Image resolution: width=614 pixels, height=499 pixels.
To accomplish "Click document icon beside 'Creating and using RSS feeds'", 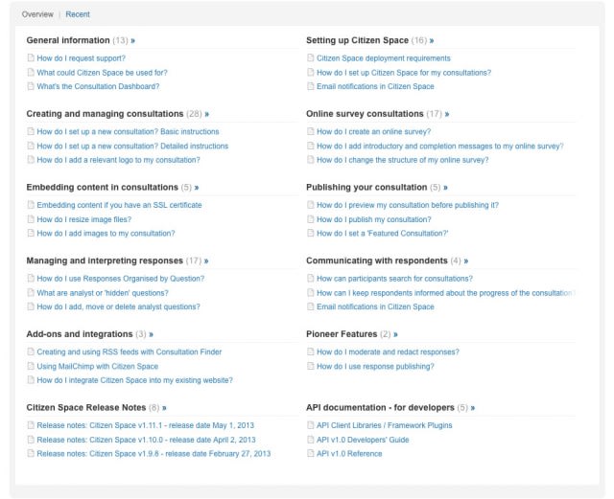I will (31, 352).
